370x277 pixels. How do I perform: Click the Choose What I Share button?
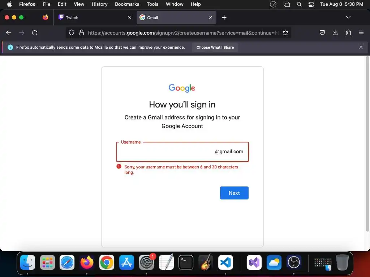[x=215, y=47]
